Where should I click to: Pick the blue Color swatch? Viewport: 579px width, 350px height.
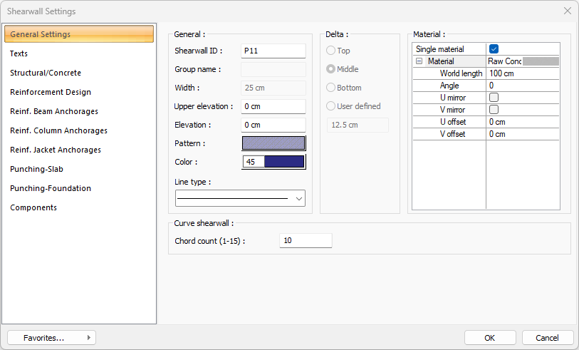(x=283, y=162)
